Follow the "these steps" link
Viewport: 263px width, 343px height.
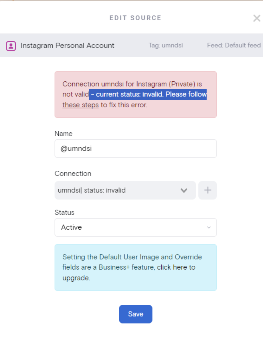pos(81,105)
